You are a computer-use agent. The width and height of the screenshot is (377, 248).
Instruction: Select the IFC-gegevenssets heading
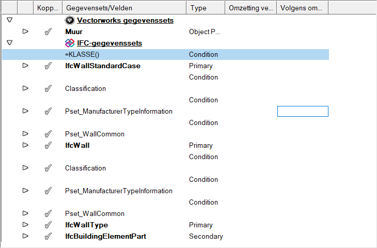(x=109, y=43)
